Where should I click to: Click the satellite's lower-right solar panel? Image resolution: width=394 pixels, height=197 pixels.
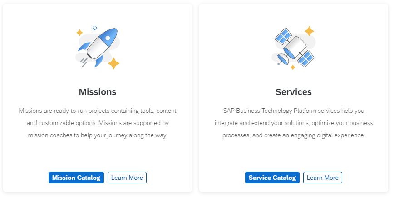point(305,58)
